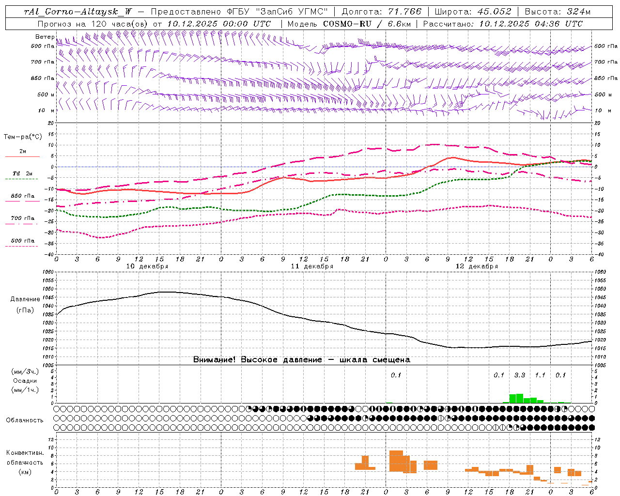Click the 3.3 precipitation amount value
Image resolution: width=620 pixels, height=496 pixels.
click(520, 375)
